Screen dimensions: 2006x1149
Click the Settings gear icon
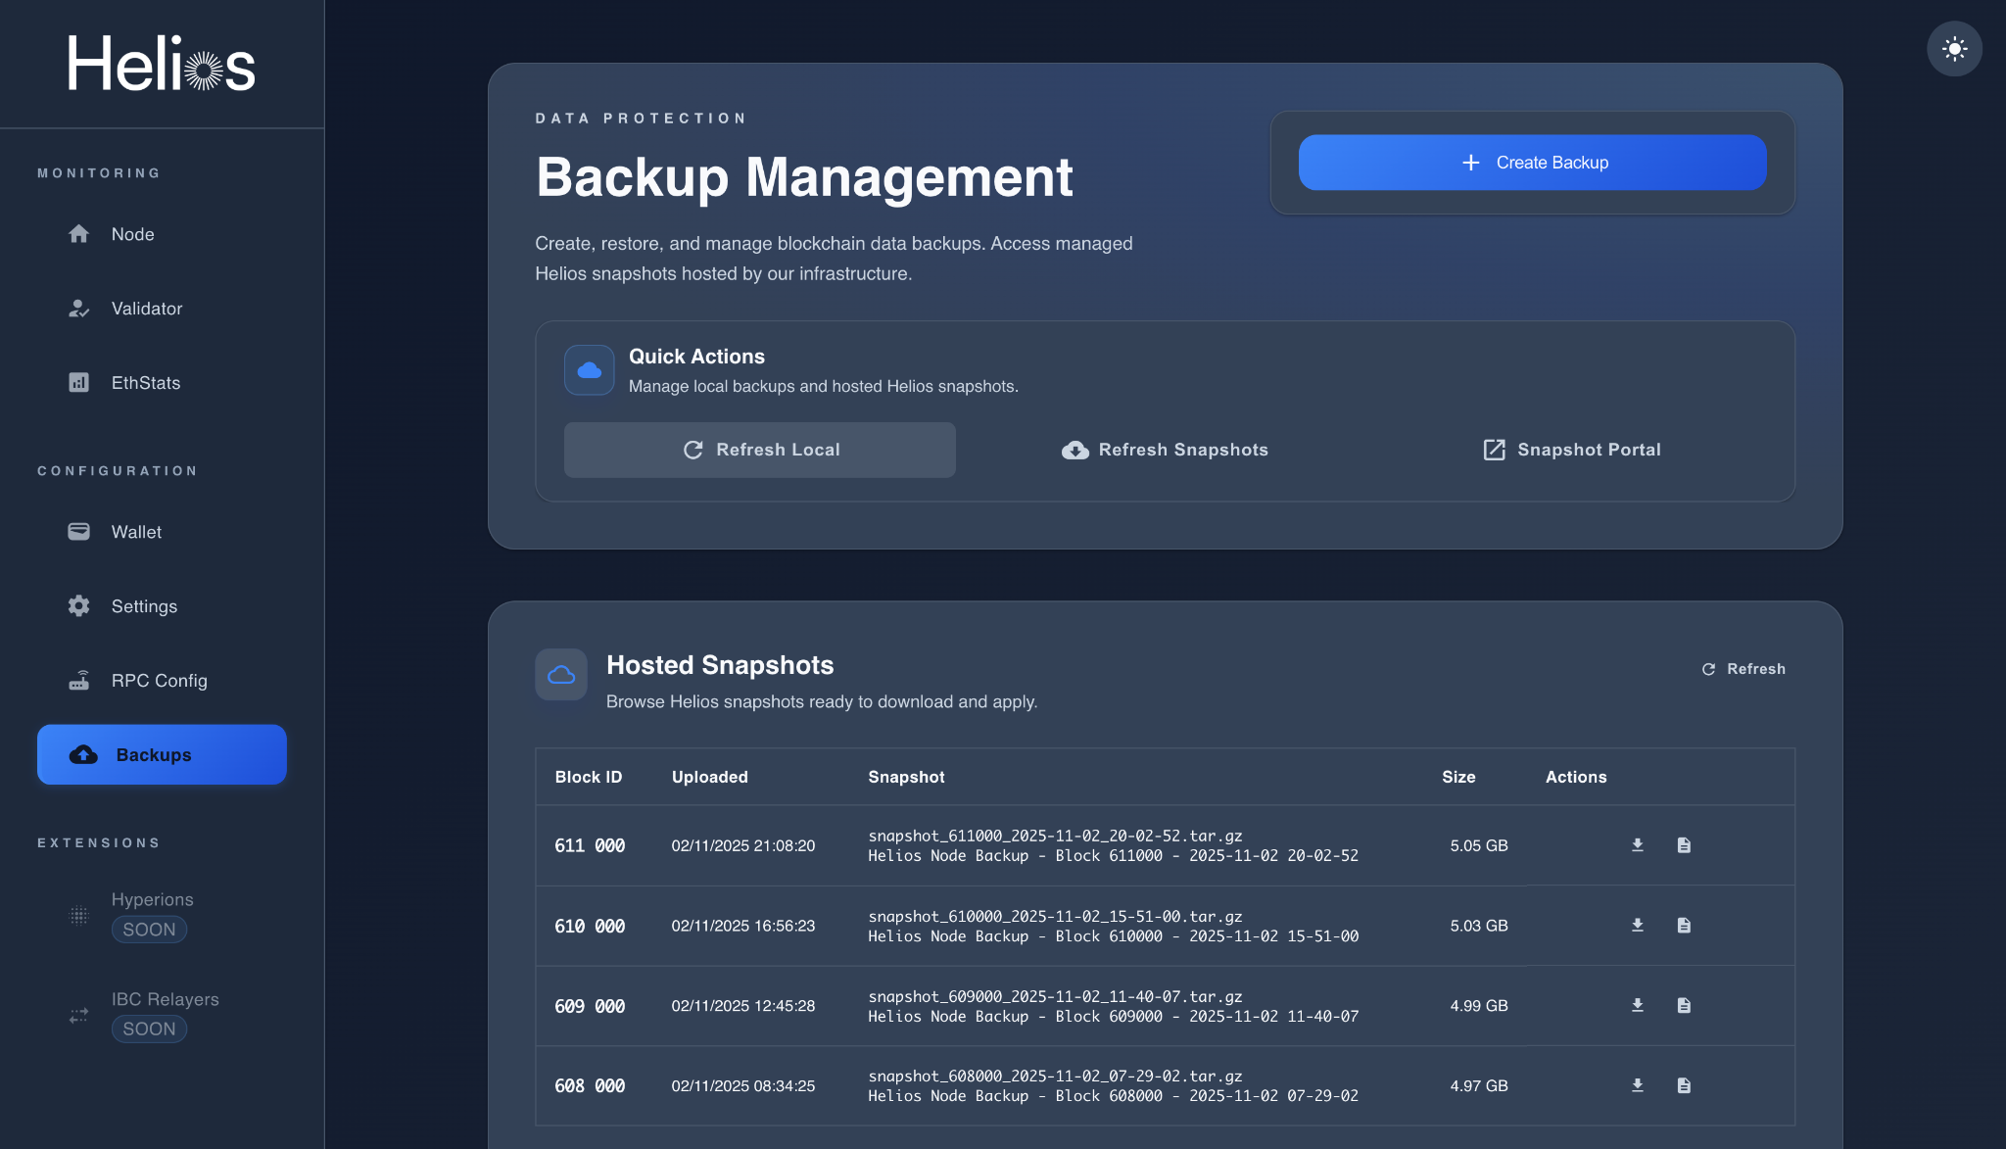coord(79,606)
